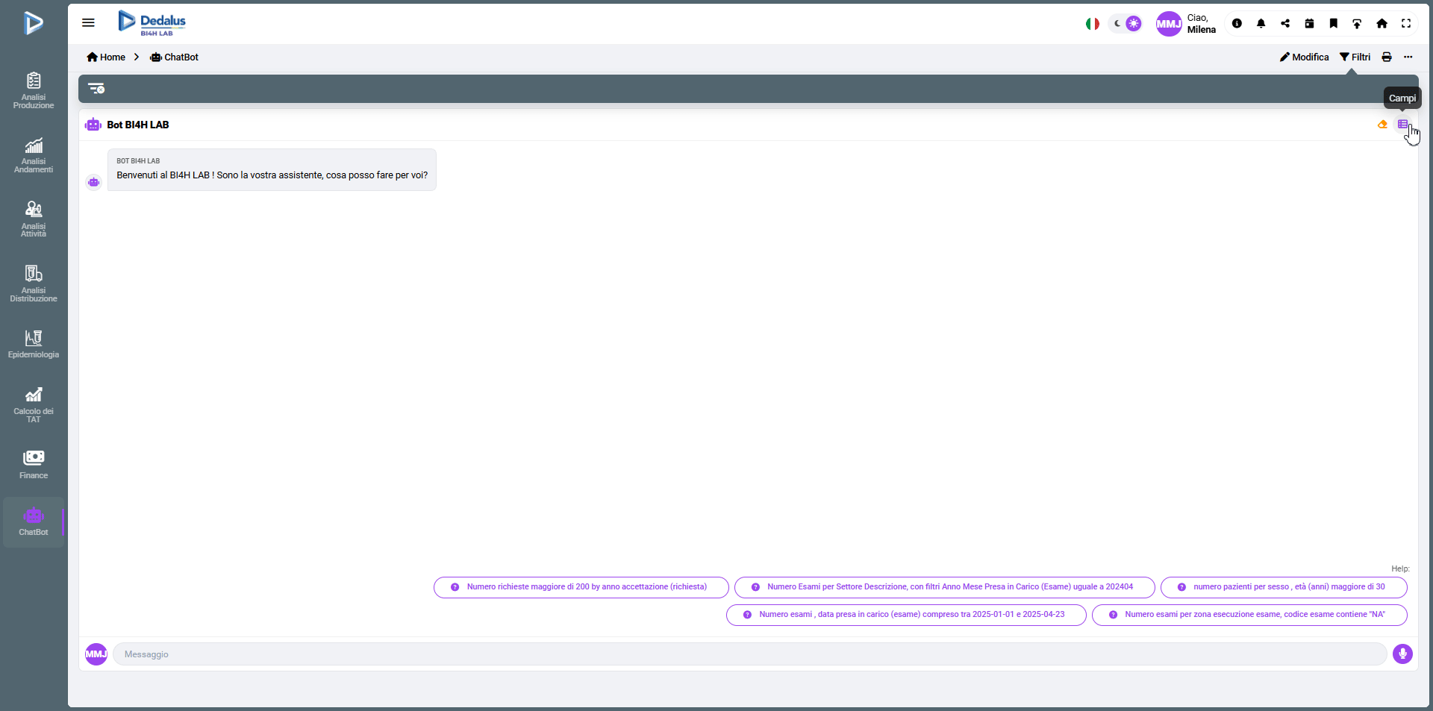The height and width of the screenshot is (711, 1433).
Task: Click the Modifica edit button
Action: 1304,57
